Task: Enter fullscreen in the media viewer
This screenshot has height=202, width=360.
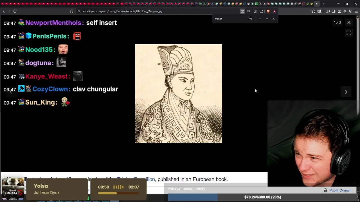Action: click(349, 33)
